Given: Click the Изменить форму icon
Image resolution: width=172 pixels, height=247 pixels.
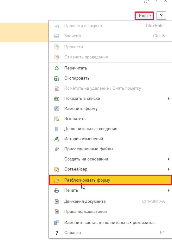Looking at the screenshot, I should [57, 109].
